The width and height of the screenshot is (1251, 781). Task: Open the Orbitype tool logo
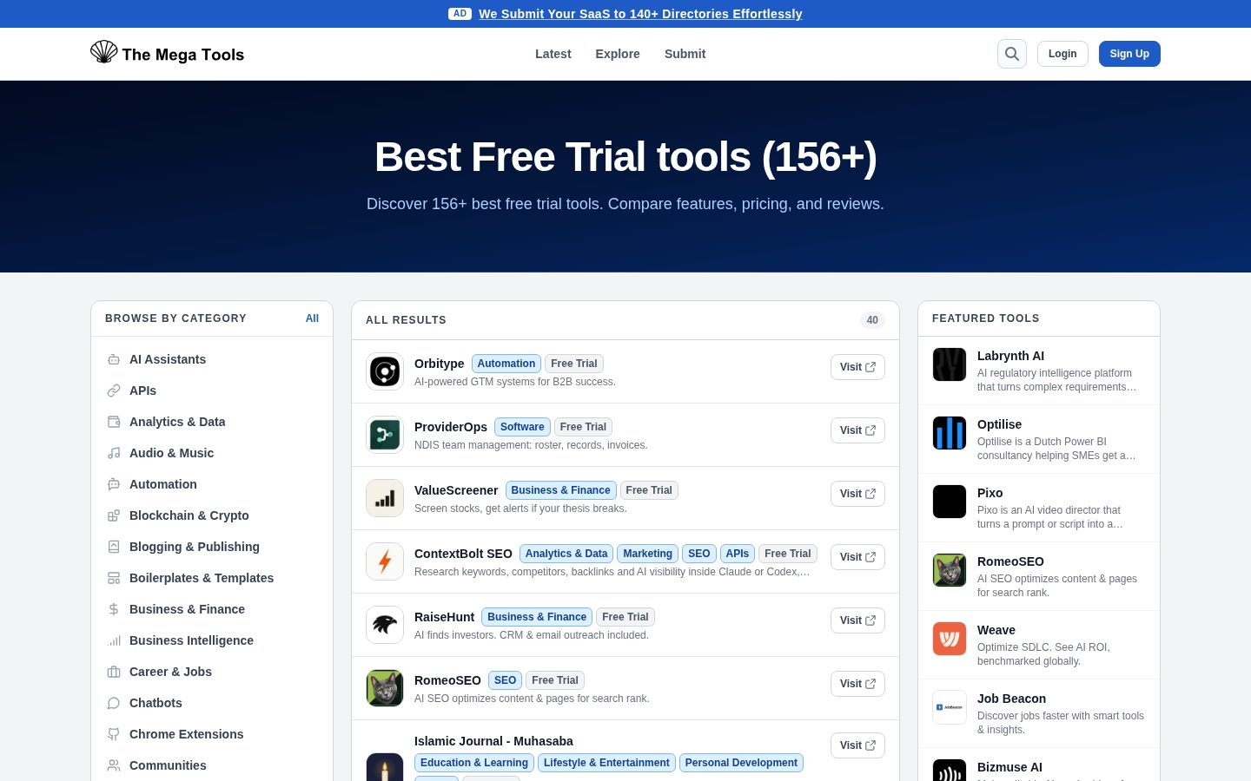pyautogui.click(x=385, y=371)
